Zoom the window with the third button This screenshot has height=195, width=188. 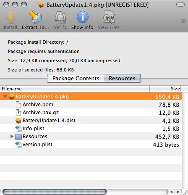click(x=24, y=5)
